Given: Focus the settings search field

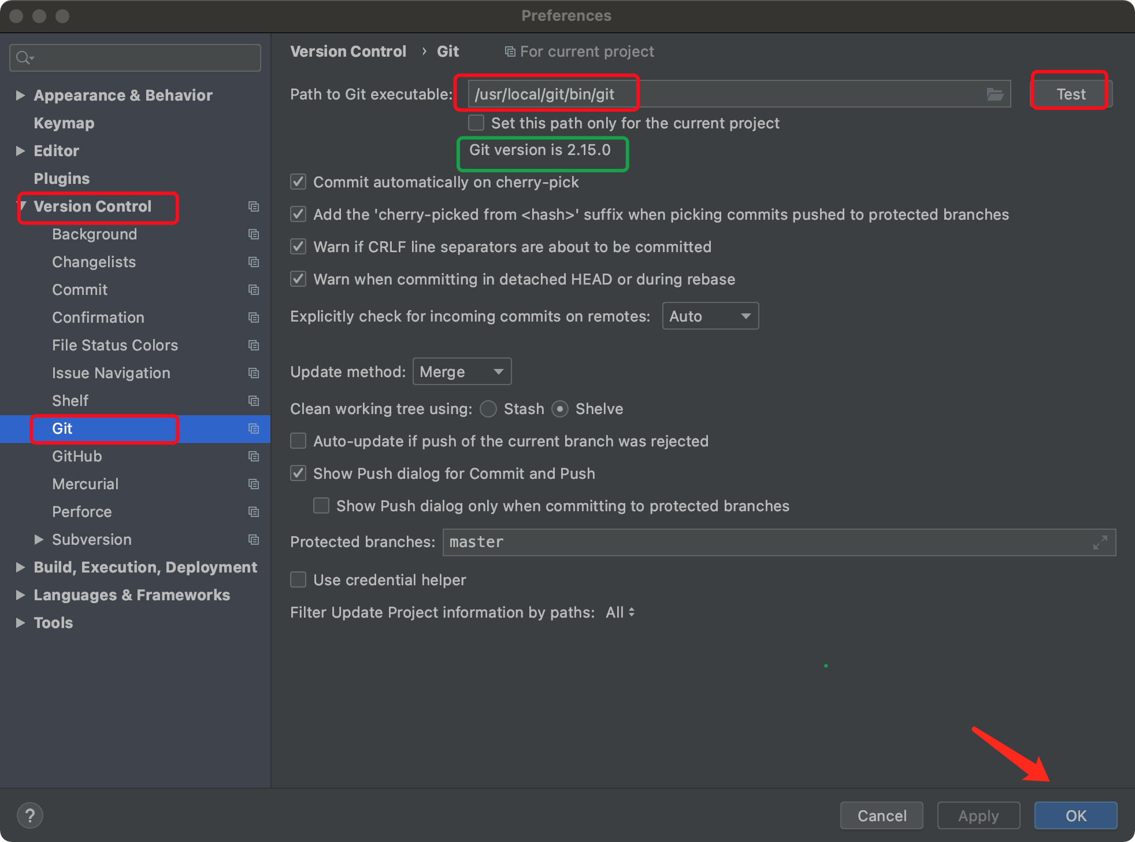Looking at the screenshot, I should point(135,58).
